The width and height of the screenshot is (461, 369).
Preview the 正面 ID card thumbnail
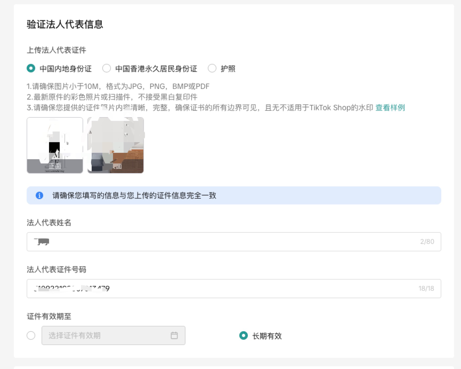[x=55, y=144]
